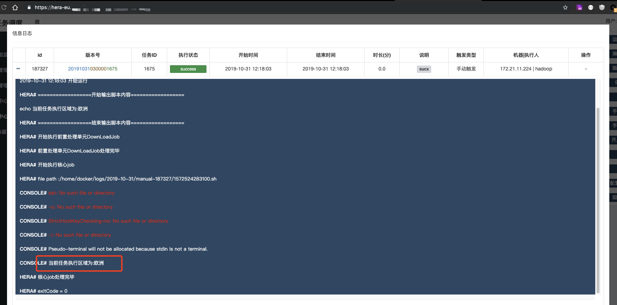Image resolution: width=617 pixels, height=305 pixels.
Task: Click the lock icon in address bar
Action: pos(29,7)
